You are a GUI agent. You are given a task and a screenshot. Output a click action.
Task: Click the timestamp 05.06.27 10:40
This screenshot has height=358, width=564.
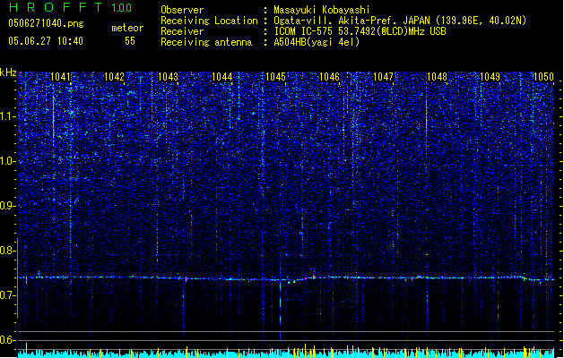[x=46, y=41]
